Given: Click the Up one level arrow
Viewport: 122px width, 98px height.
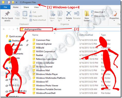Looking at the screenshot, I should coord(18,29).
